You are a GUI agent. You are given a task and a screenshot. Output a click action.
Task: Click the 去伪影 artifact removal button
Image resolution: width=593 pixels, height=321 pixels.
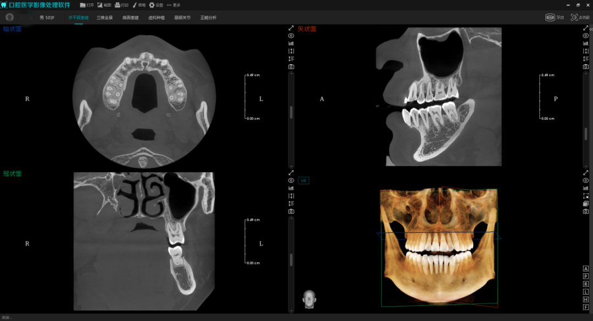(x=580, y=18)
